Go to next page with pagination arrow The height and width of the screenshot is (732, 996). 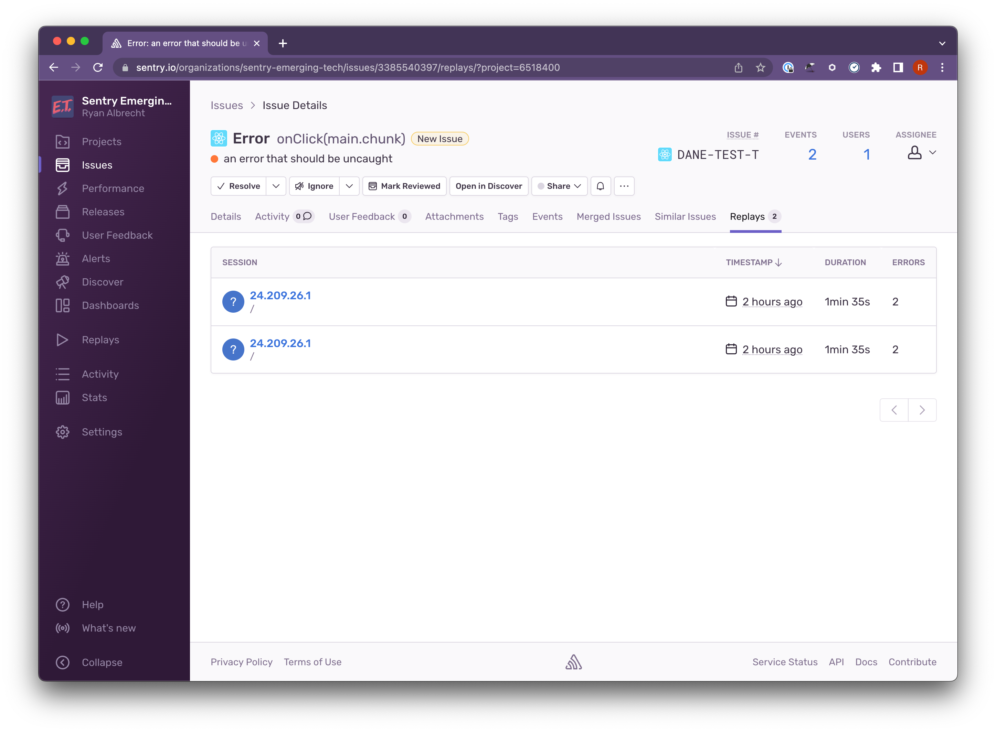coord(922,410)
